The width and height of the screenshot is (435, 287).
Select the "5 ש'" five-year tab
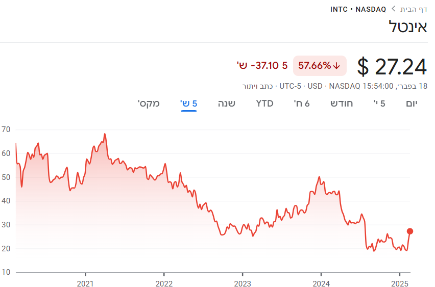[x=189, y=104]
